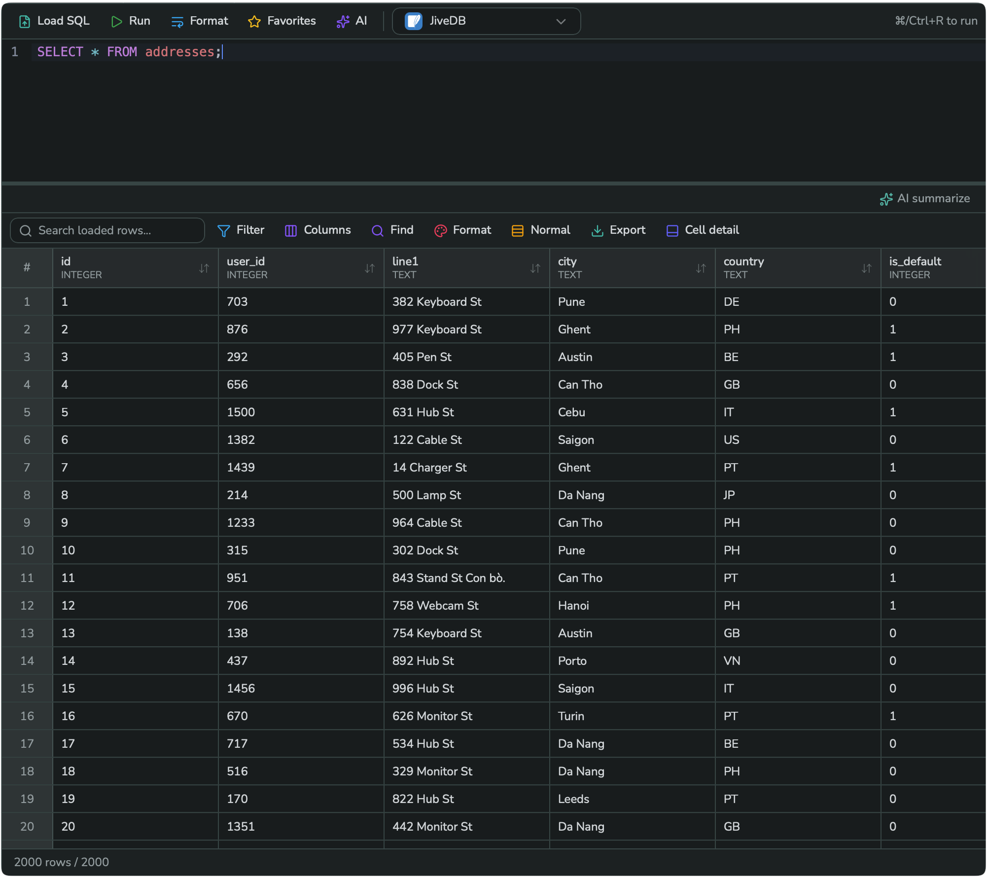Click the Normal row density icon
The image size is (987, 878).
pos(518,230)
